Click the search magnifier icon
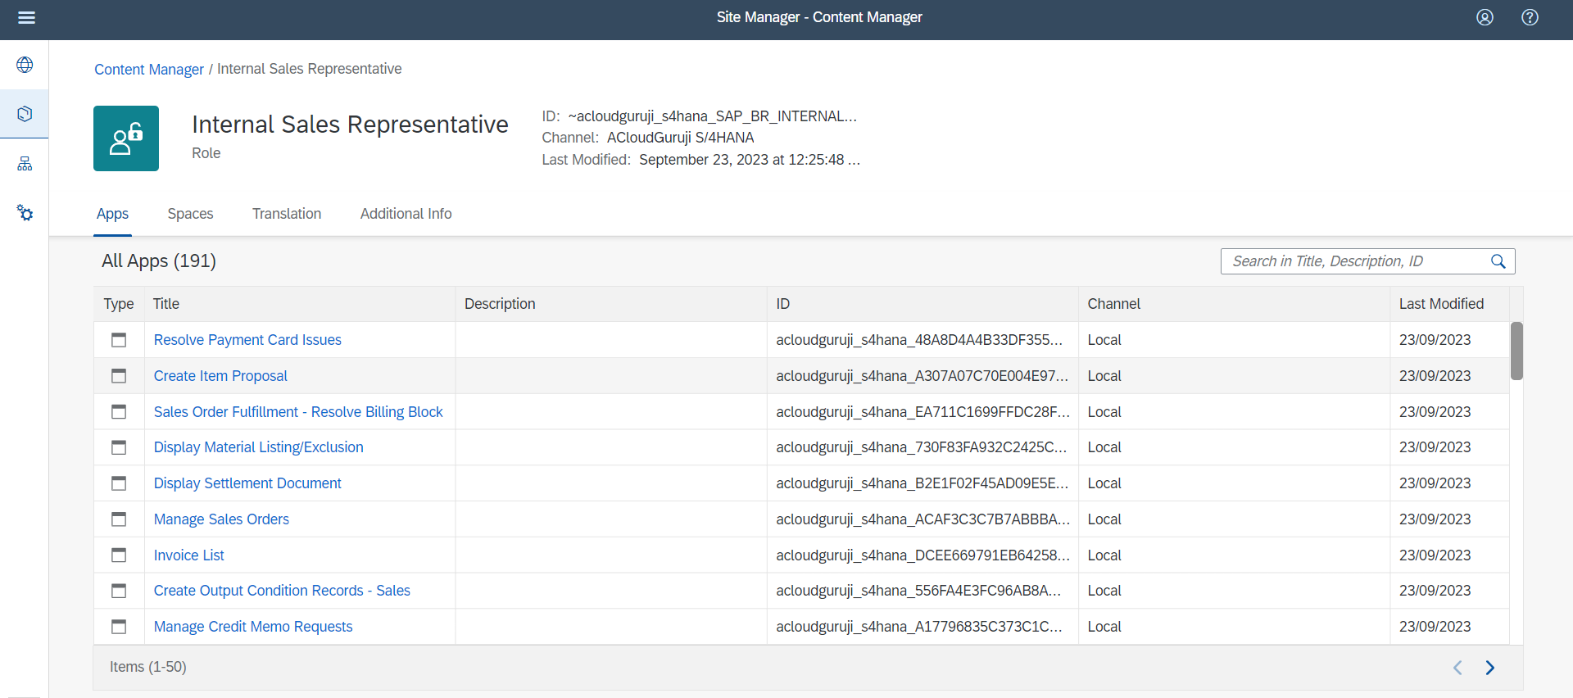1573x698 pixels. (1498, 261)
